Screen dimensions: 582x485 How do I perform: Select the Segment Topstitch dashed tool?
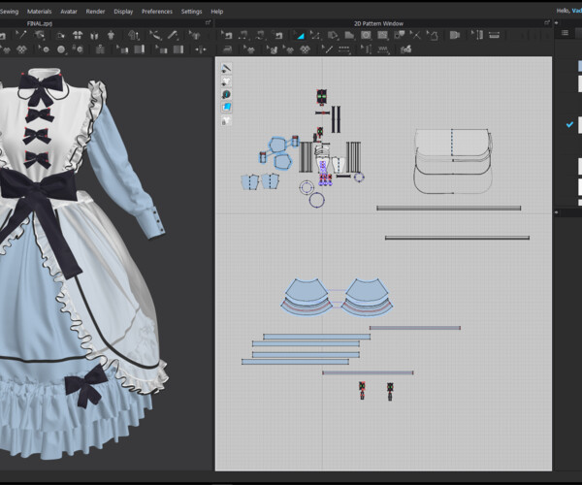(x=344, y=49)
